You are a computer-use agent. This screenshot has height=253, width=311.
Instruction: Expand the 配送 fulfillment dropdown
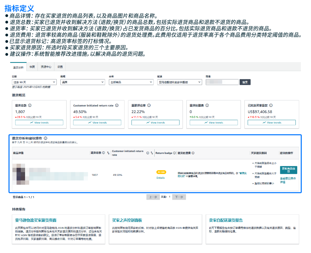[180, 82]
